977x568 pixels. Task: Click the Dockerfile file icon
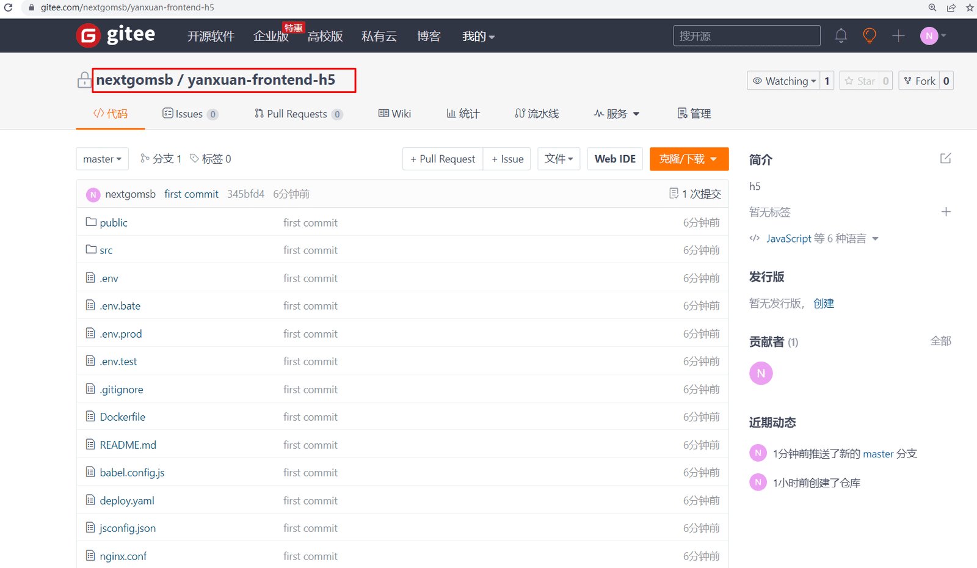pyautogui.click(x=90, y=417)
